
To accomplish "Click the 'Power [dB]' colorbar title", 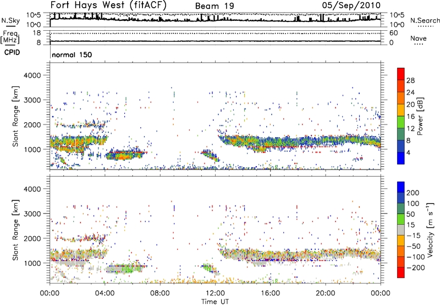I will (x=420, y=116).
